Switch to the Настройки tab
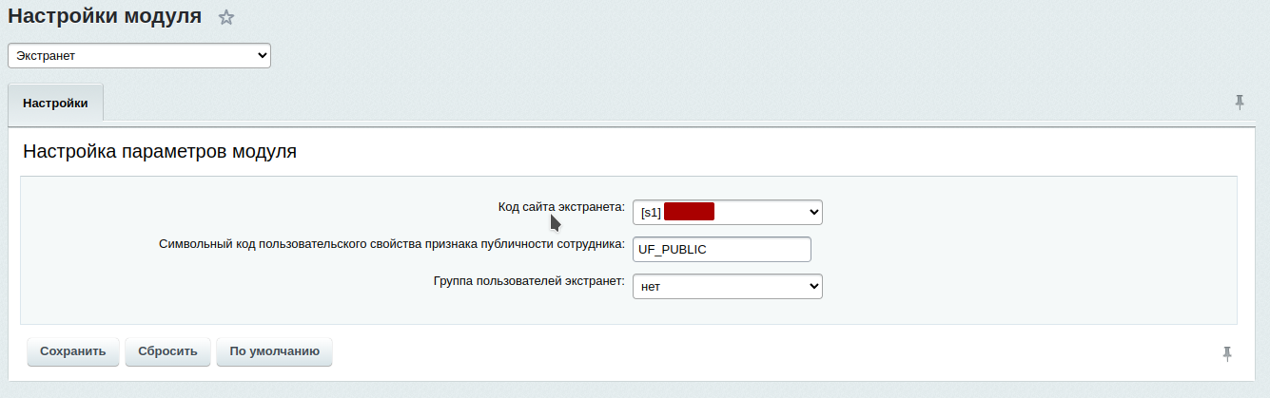This screenshot has width=1270, height=398. coord(55,103)
